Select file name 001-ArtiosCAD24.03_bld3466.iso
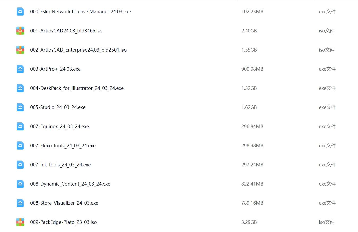The width and height of the screenshot is (358, 232). (66, 31)
